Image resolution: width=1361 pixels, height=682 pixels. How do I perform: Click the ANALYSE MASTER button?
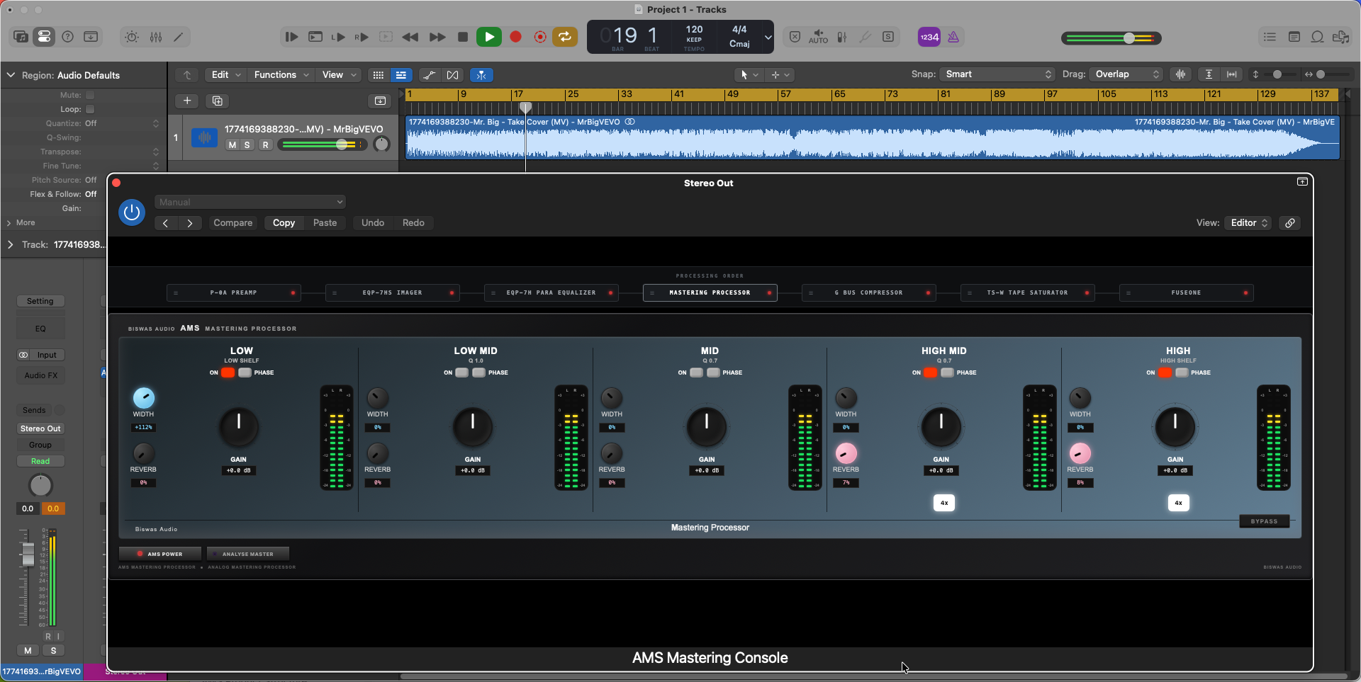pos(248,554)
